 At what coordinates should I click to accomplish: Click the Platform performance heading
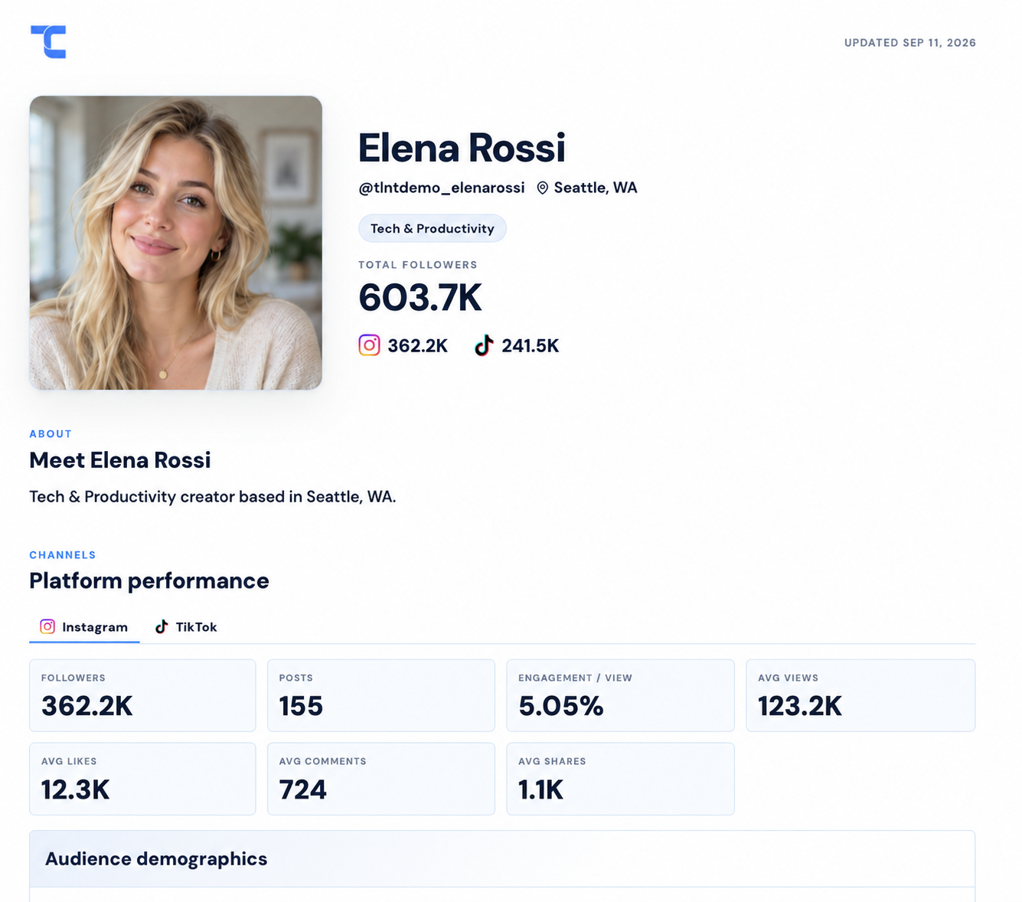149,581
